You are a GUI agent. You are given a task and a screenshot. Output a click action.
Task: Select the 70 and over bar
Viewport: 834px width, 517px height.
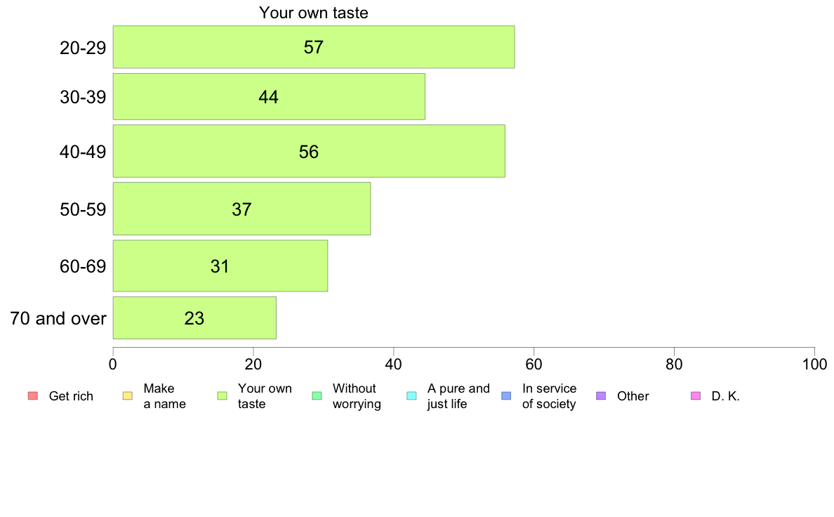pos(194,318)
